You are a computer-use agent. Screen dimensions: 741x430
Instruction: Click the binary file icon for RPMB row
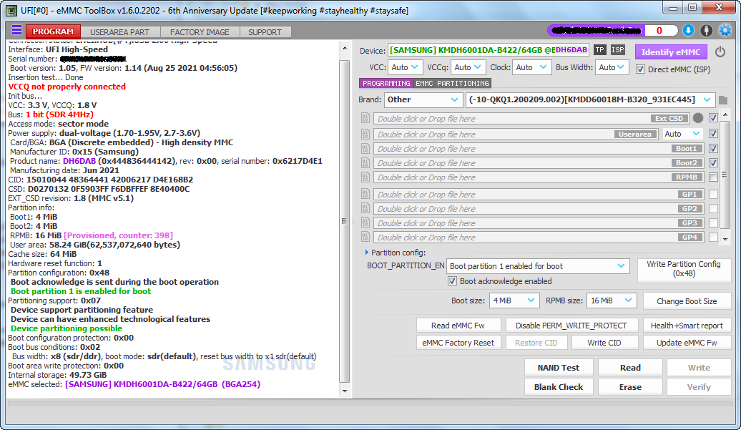[365, 177]
